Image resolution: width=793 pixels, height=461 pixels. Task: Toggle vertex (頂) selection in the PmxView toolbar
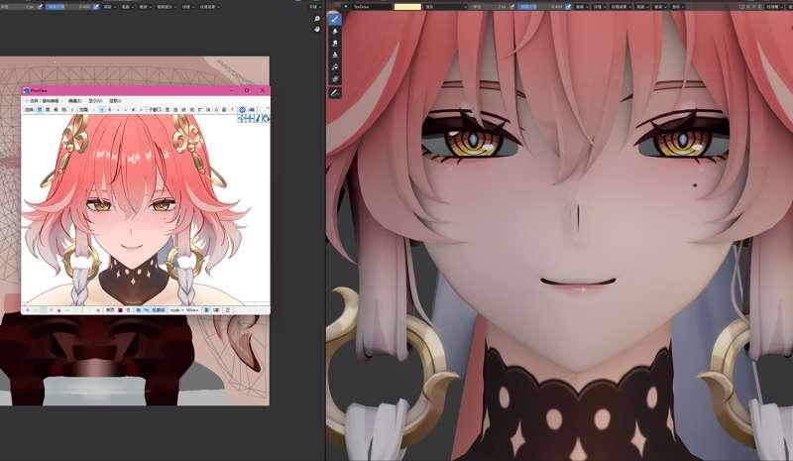pos(40,110)
